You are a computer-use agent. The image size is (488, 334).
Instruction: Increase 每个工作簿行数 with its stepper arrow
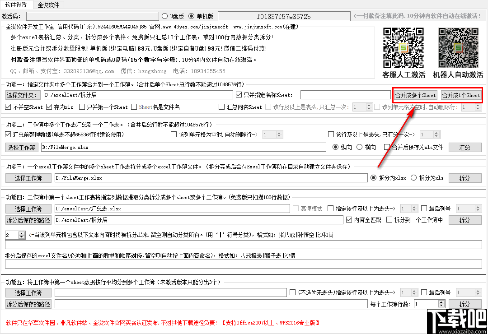click(x=441, y=302)
